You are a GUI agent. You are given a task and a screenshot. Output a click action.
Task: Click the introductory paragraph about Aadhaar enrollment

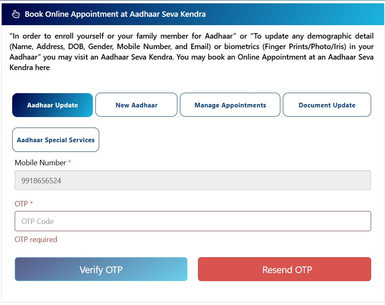pos(192,52)
